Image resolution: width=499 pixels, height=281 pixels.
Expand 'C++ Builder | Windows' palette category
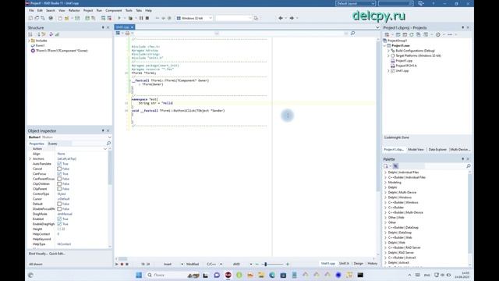coord(385,202)
